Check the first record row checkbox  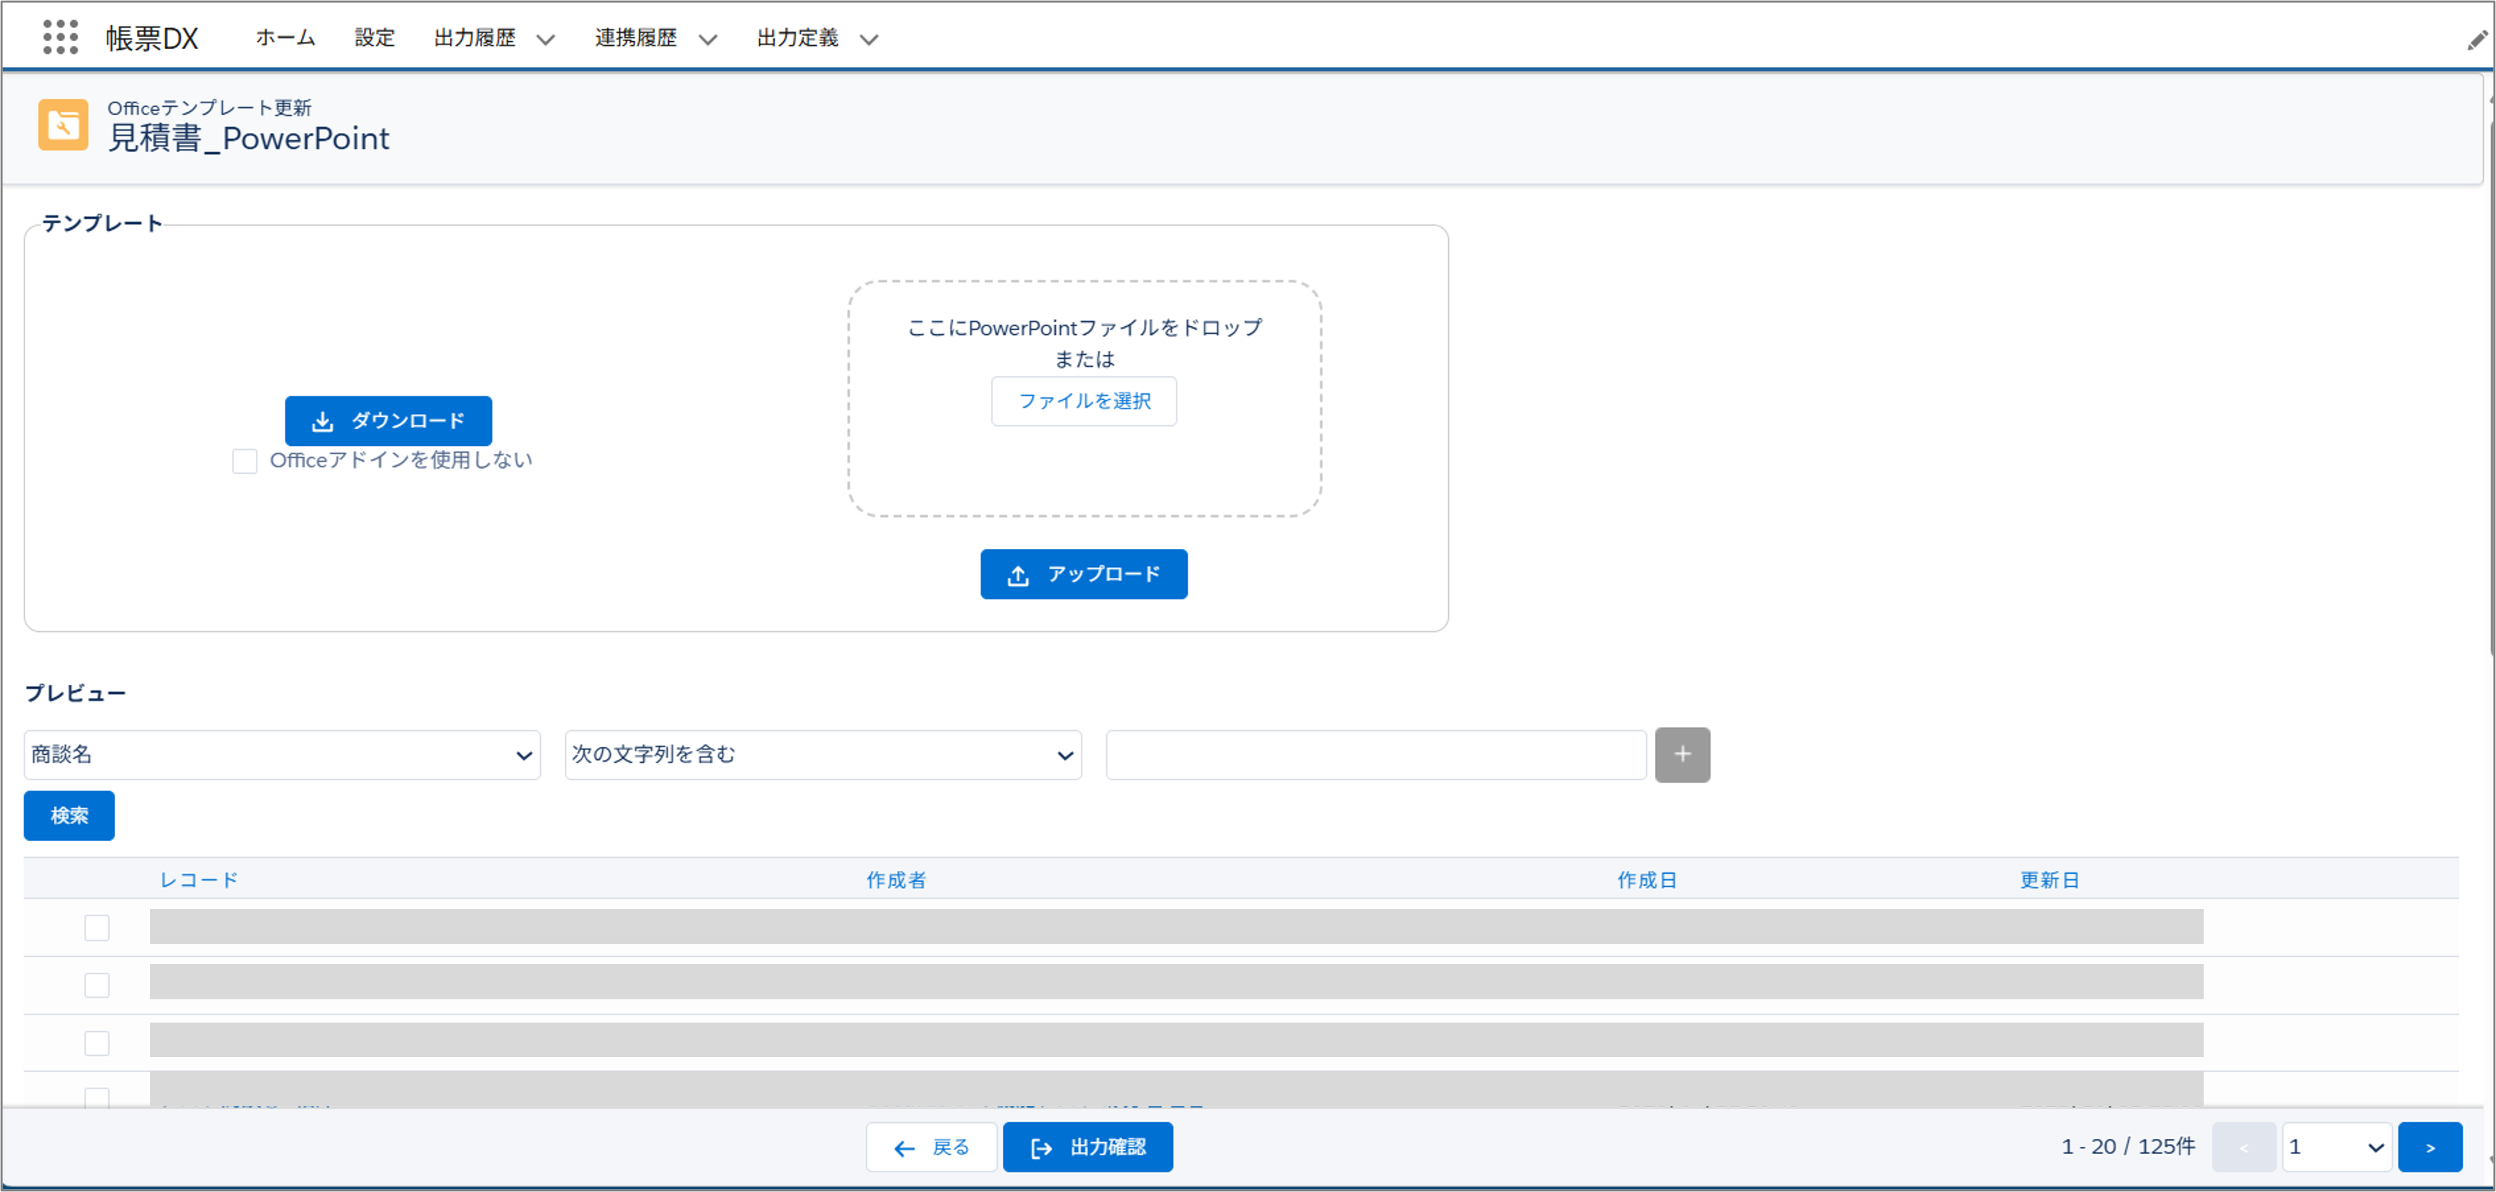[x=97, y=928]
